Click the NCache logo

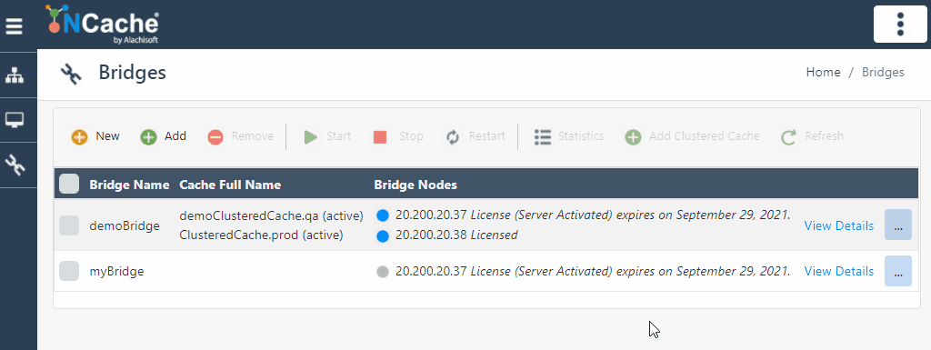point(102,25)
